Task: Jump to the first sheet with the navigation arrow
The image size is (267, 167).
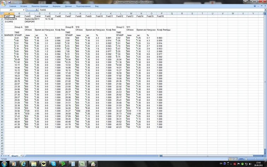Action: [x=1, y=156]
